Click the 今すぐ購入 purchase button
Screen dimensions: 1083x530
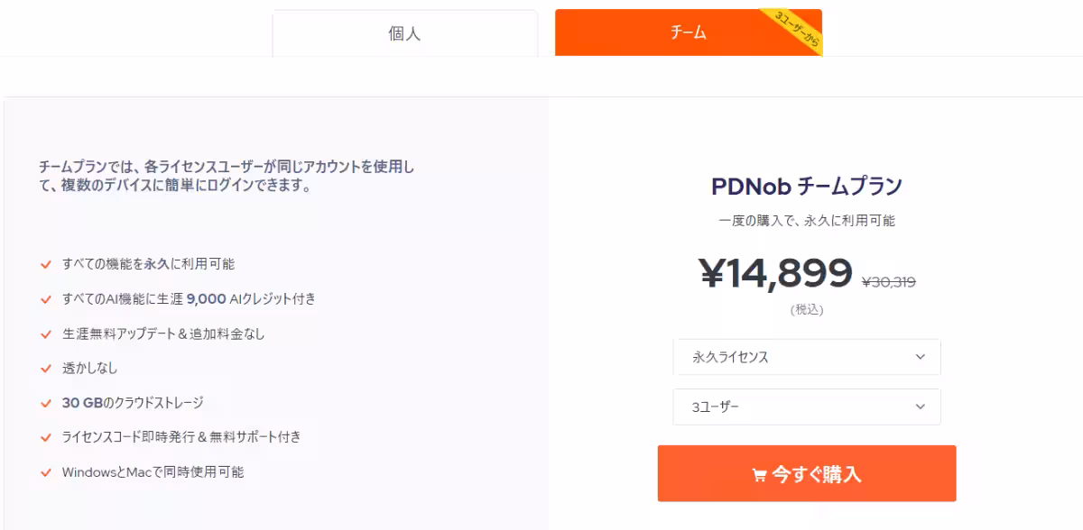(x=807, y=473)
